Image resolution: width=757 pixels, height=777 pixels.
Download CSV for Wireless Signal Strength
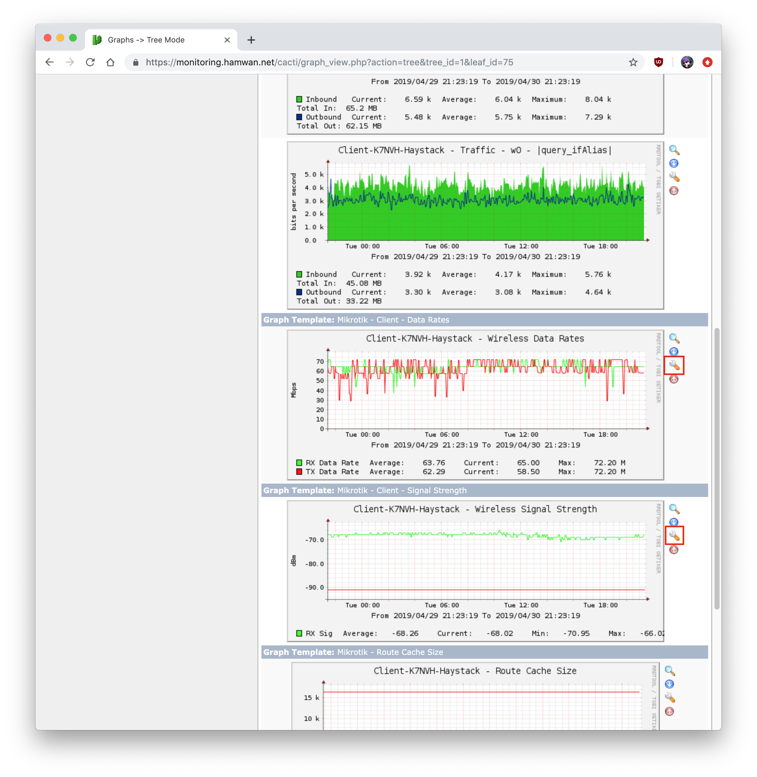(674, 522)
